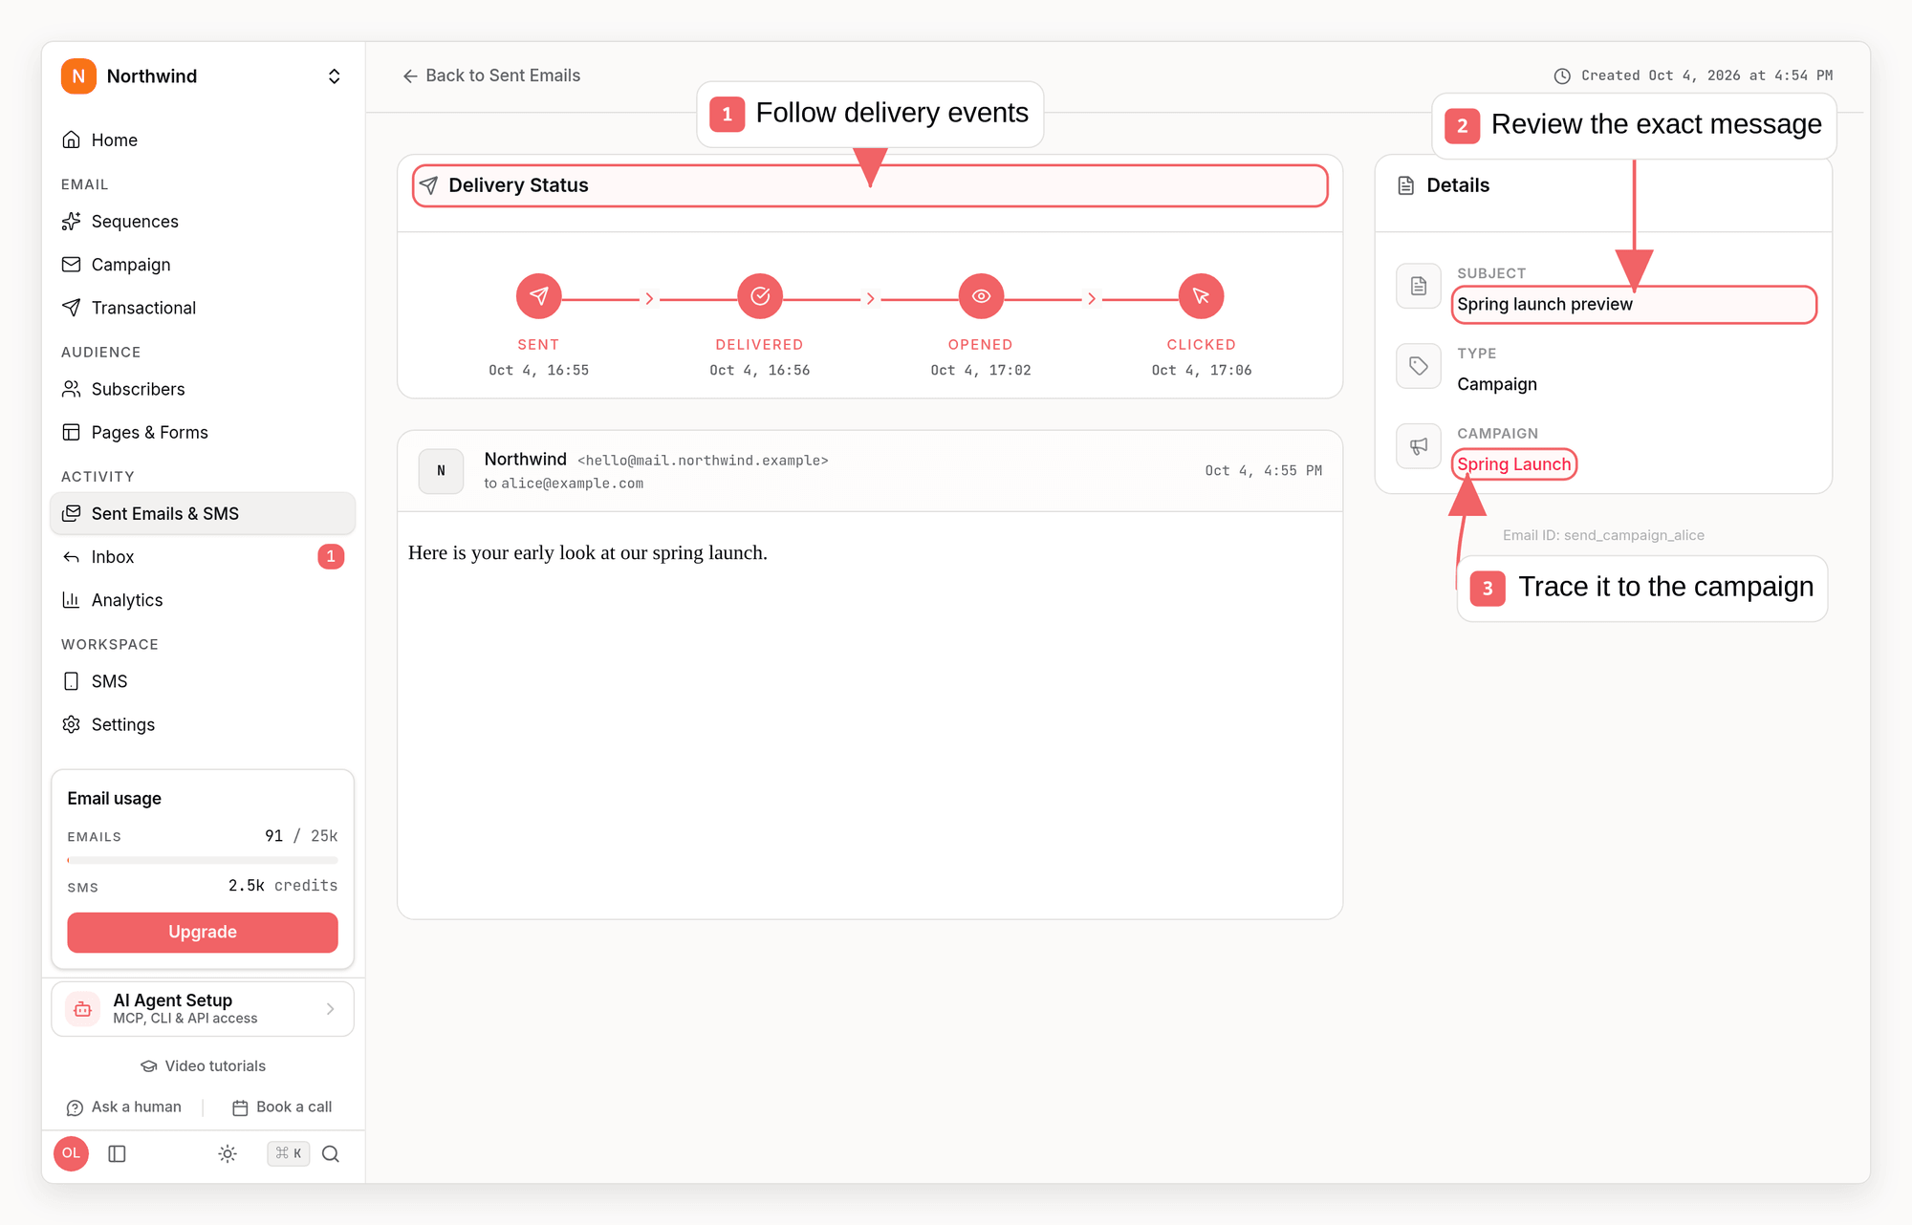
Task: Click the Subject document icon
Action: [1419, 286]
